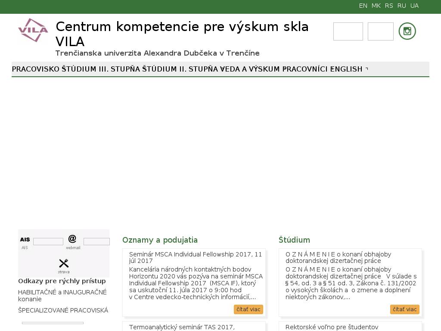Switch language to MK
Viewport: 441px width, 331px height.
(376, 6)
